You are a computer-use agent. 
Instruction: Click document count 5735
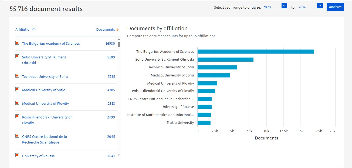coord(111,76)
